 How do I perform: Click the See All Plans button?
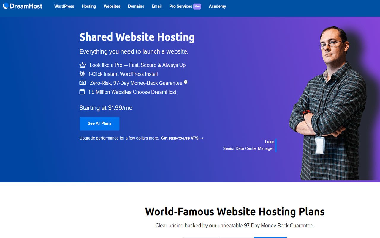coord(99,123)
